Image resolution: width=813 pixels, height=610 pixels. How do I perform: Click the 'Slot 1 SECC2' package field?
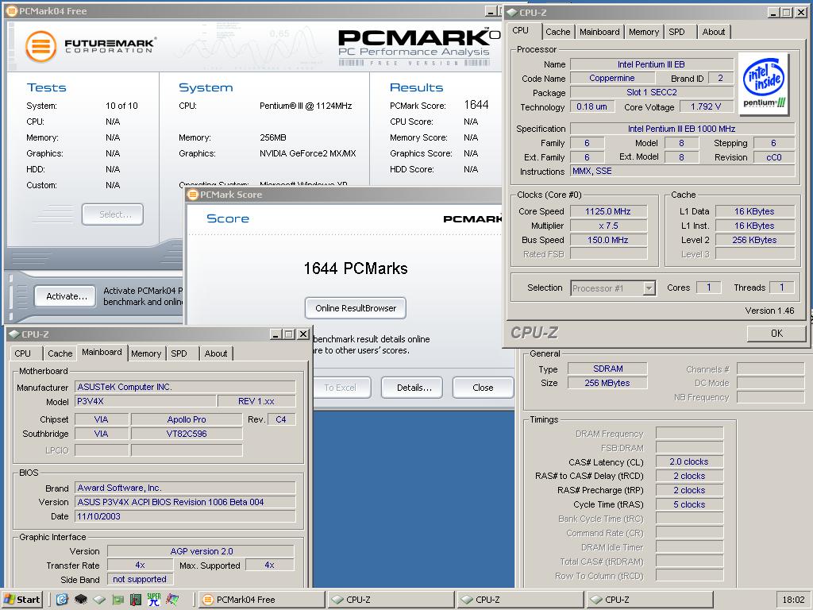pyautogui.click(x=652, y=92)
